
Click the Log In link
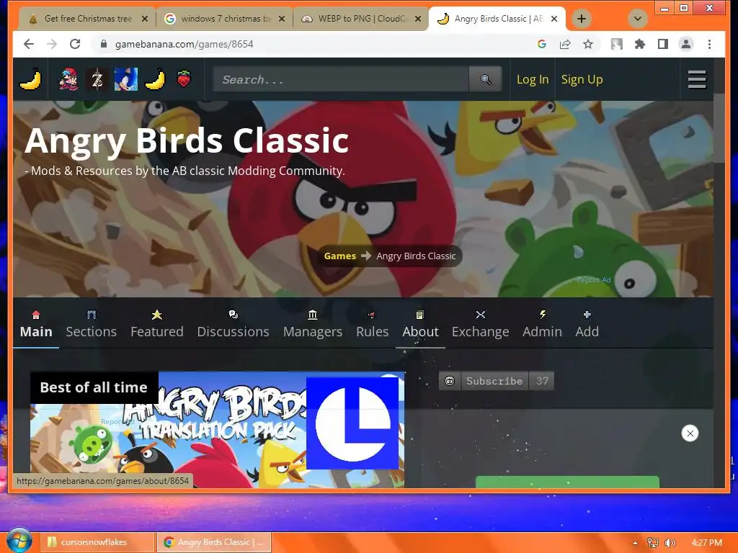(533, 79)
